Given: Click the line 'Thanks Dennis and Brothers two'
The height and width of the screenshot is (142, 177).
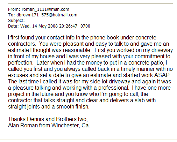Looking at the screenshot, I should click(x=48, y=119).
